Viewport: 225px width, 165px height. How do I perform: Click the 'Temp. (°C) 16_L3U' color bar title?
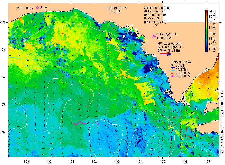[214, 39]
